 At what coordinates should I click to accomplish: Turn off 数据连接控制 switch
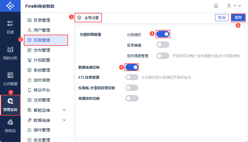pos(132,67)
